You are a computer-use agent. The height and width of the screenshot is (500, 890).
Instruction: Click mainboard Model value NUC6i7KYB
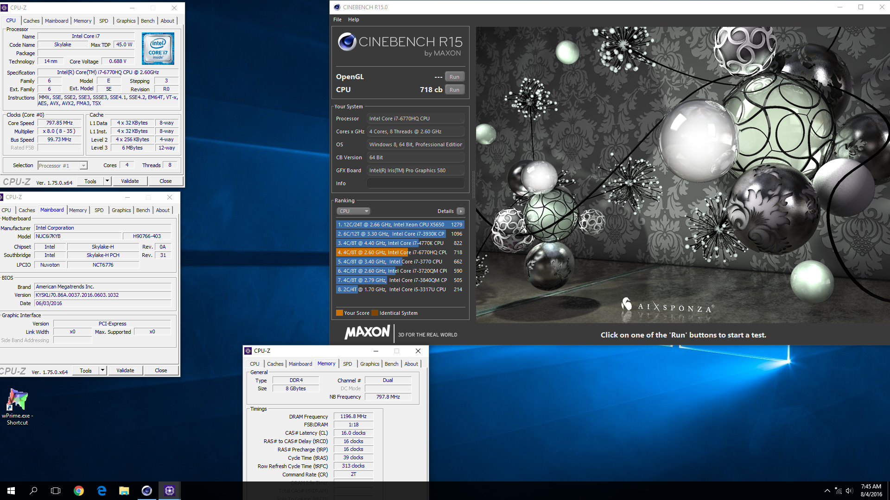[x=78, y=236]
